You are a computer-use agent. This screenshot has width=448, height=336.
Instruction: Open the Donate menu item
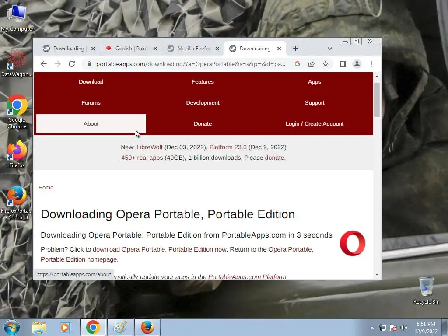tap(203, 124)
